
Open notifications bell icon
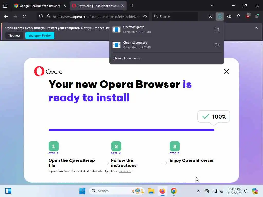point(246,191)
